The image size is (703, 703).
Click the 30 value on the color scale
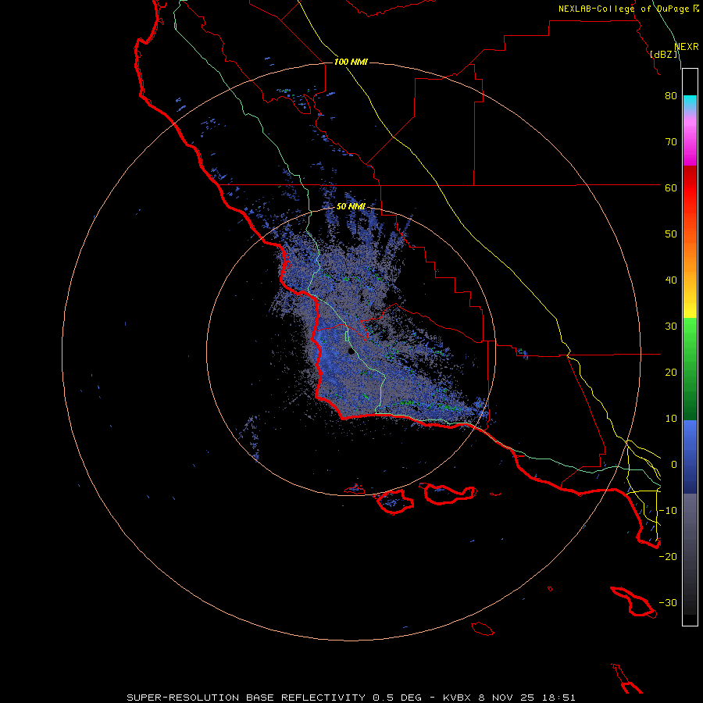671,326
